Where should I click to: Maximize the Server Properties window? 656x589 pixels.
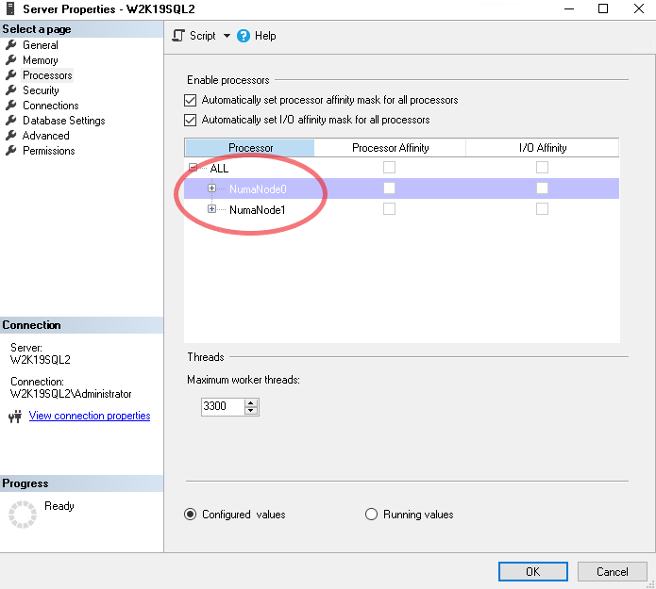603,8
